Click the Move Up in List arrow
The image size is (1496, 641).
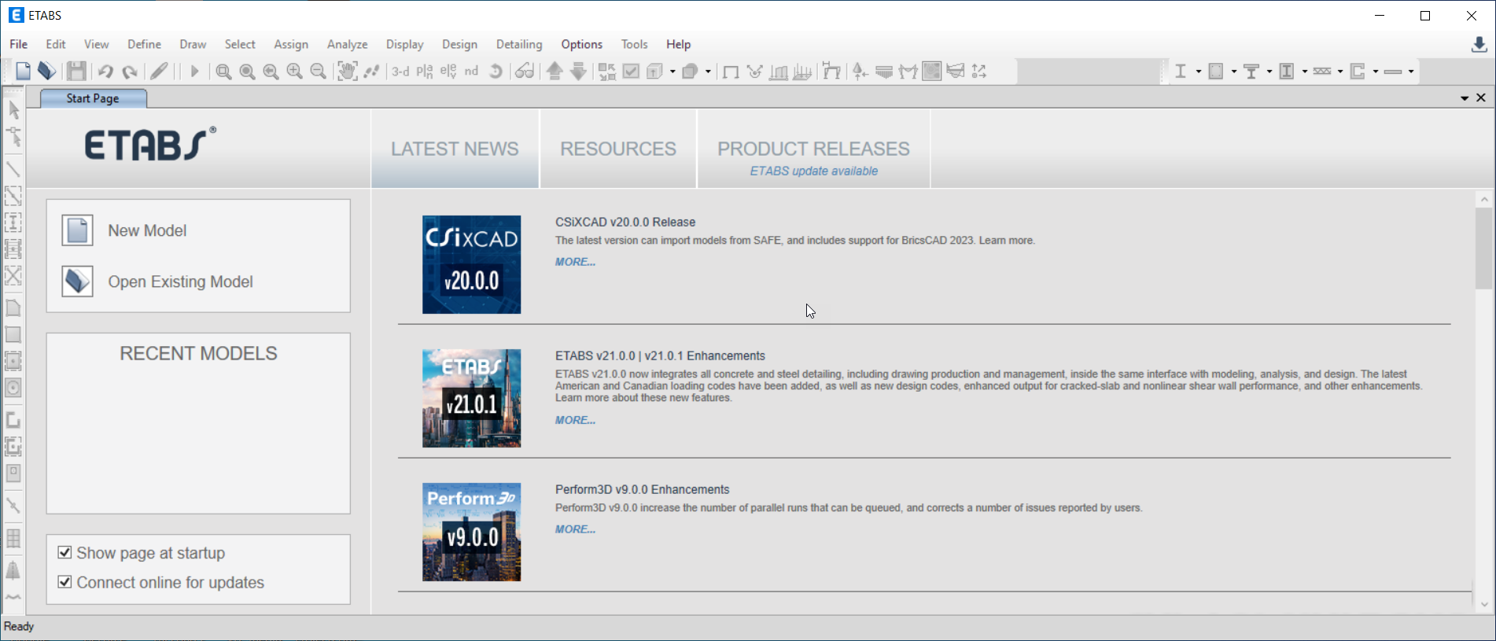tap(555, 72)
